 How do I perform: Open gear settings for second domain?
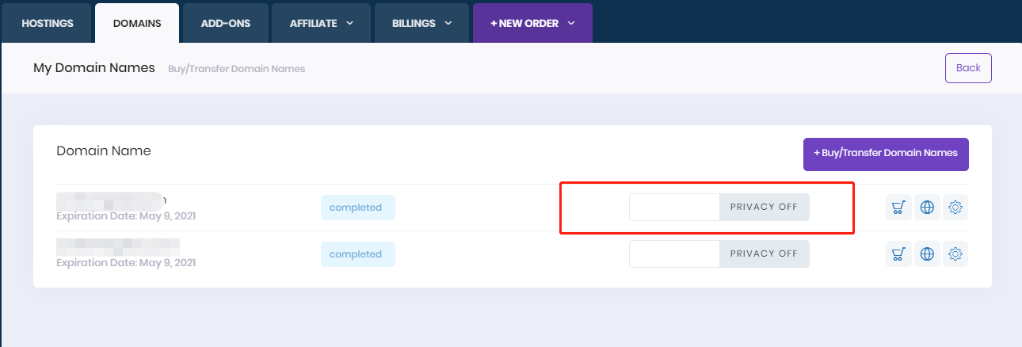pos(955,254)
